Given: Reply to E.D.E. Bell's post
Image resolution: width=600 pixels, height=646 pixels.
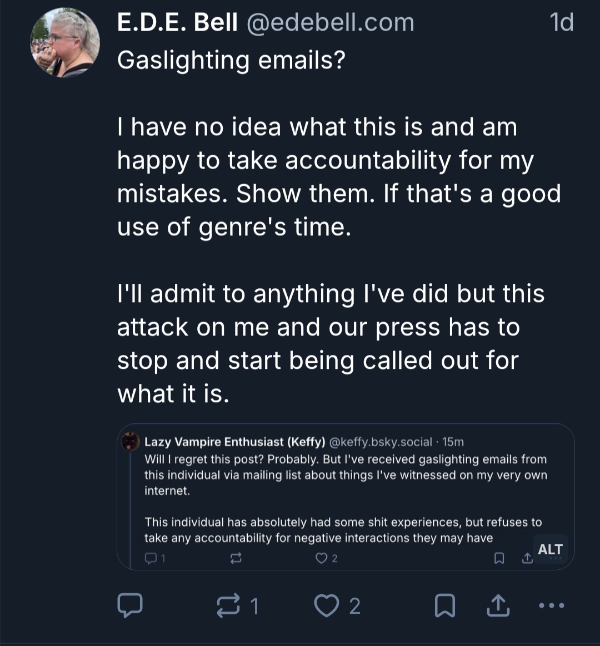Looking at the screenshot, I should tap(130, 605).
